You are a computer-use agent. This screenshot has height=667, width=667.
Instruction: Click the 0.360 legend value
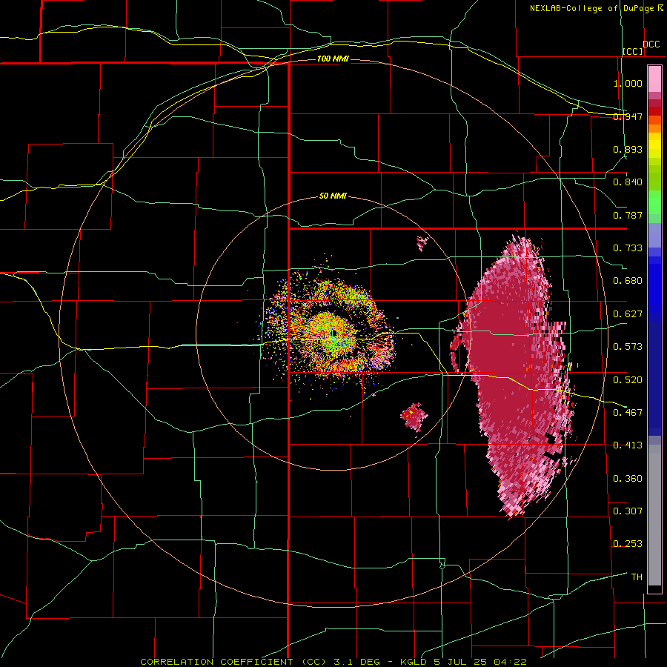(628, 479)
